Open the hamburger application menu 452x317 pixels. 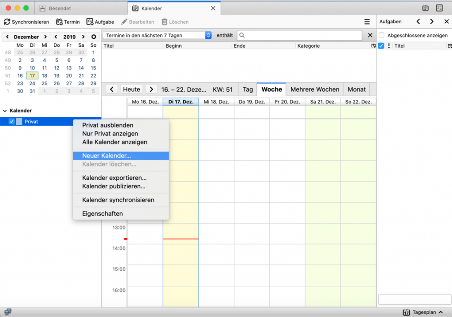pyautogui.click(x=367, y=22)
